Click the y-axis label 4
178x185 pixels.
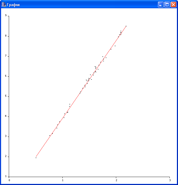point(5,117)
